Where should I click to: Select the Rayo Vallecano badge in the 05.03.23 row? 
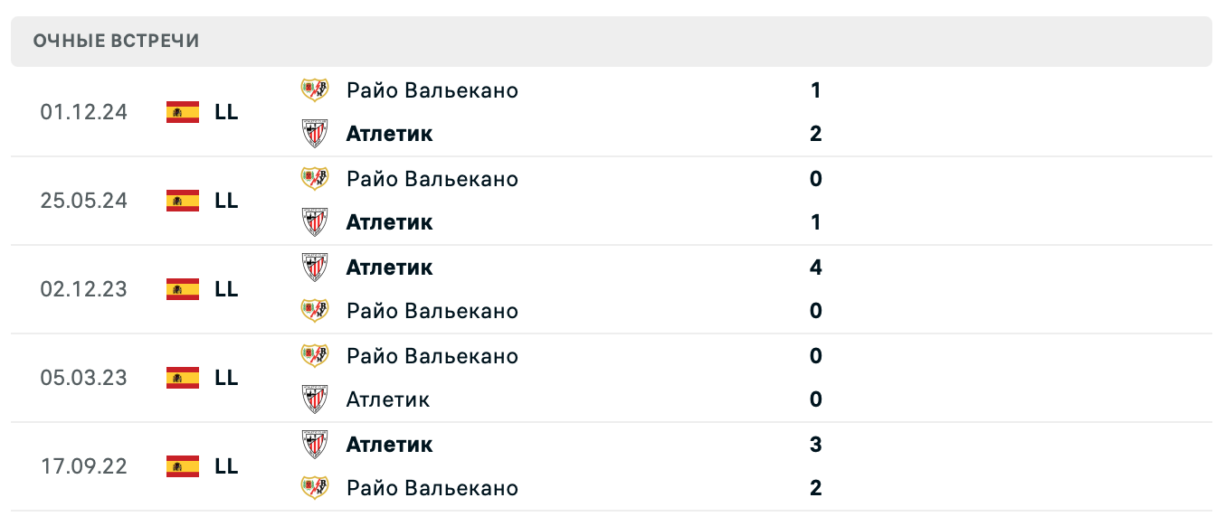coord(315,356)
